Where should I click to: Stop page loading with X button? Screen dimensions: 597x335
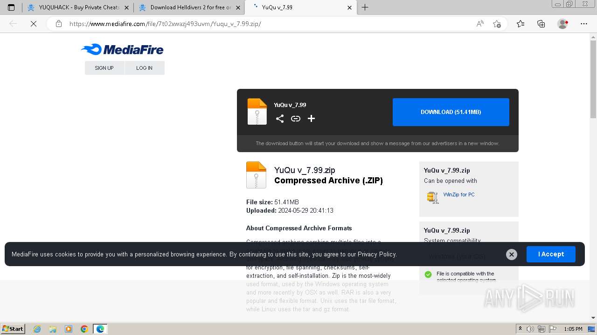tap(34, 24)
